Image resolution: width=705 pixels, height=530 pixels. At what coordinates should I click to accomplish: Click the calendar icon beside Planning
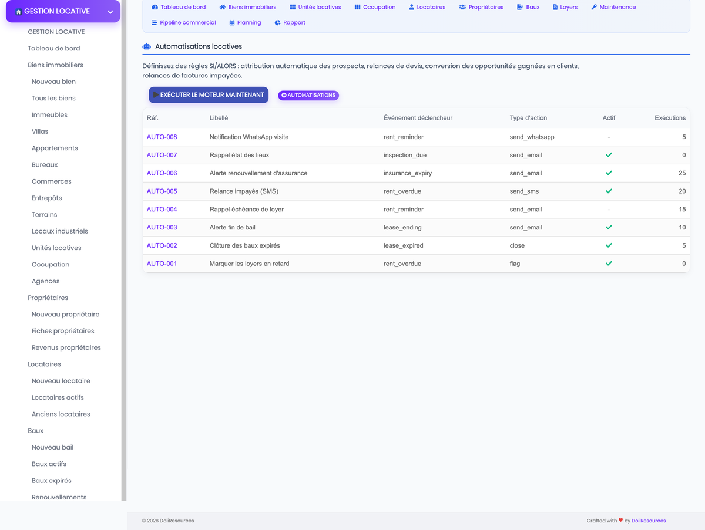(x=232, y=22)
